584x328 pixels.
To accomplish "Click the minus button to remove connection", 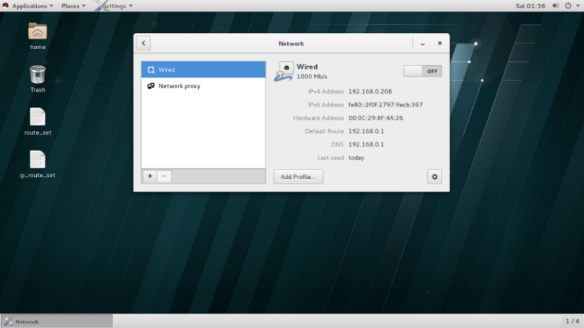I will tap(164, 176).
